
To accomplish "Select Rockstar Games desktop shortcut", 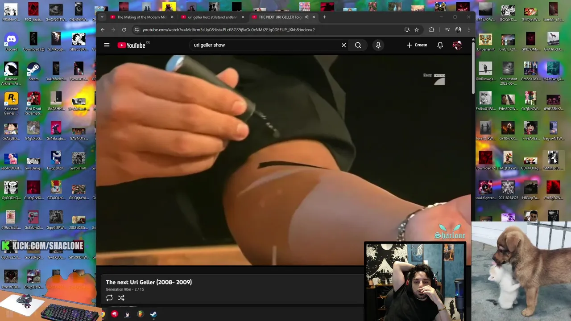I will [x=11, y=103].
